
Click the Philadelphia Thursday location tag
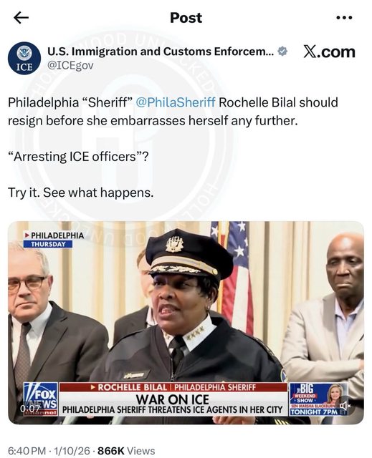pos(54,240)
